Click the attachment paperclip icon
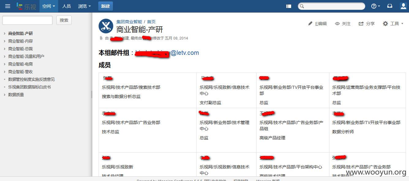 (101, 38)
